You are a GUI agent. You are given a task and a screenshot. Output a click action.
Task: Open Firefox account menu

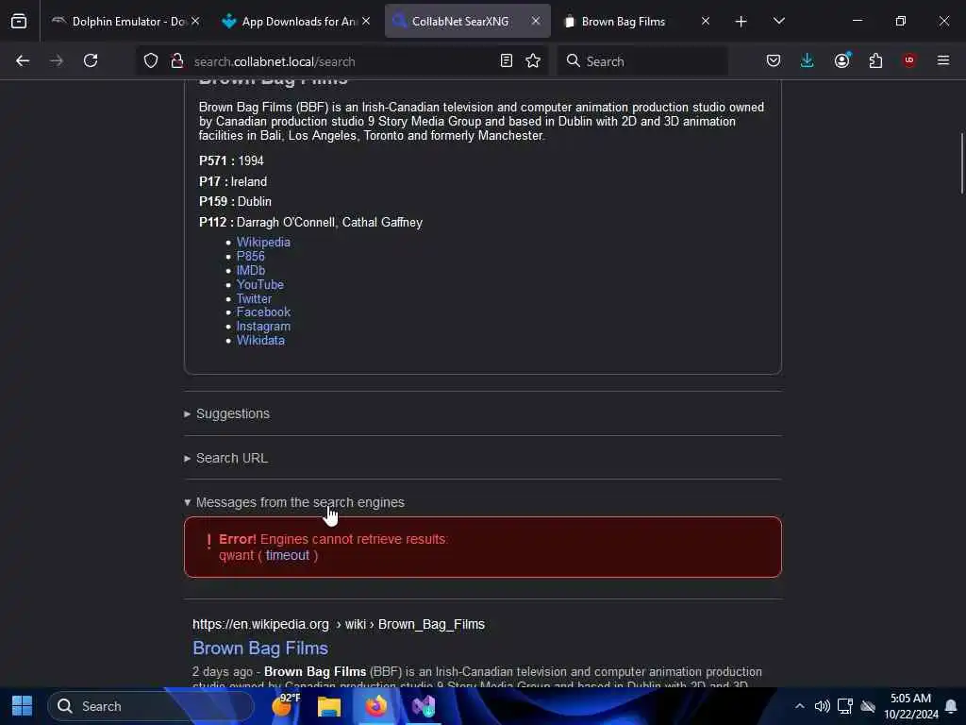[x=842, y=60]
